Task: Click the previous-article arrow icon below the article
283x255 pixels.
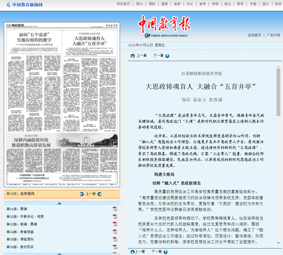Action: pos(132,252)
